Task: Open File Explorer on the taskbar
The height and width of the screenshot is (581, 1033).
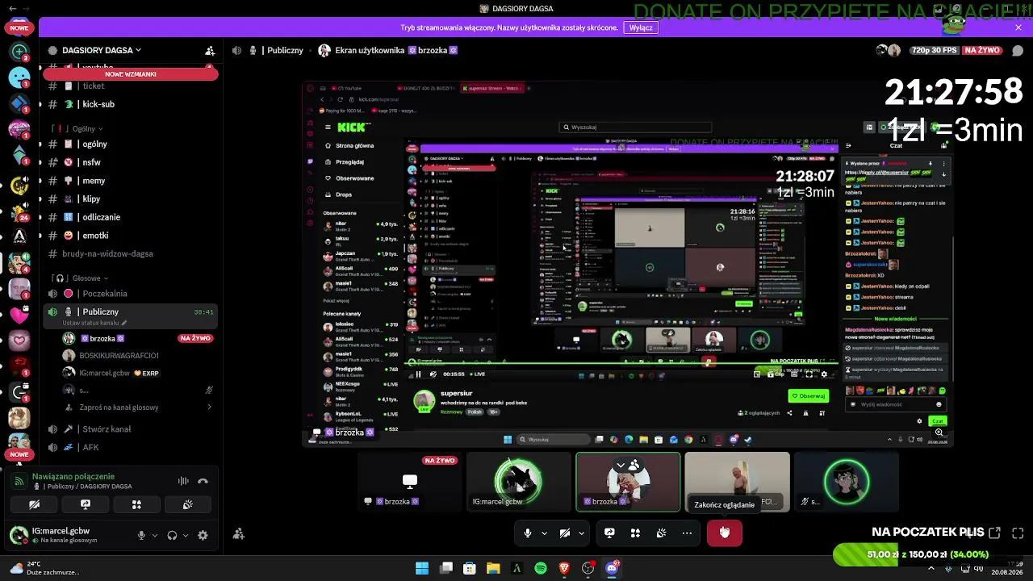Action: click(493, 568)
